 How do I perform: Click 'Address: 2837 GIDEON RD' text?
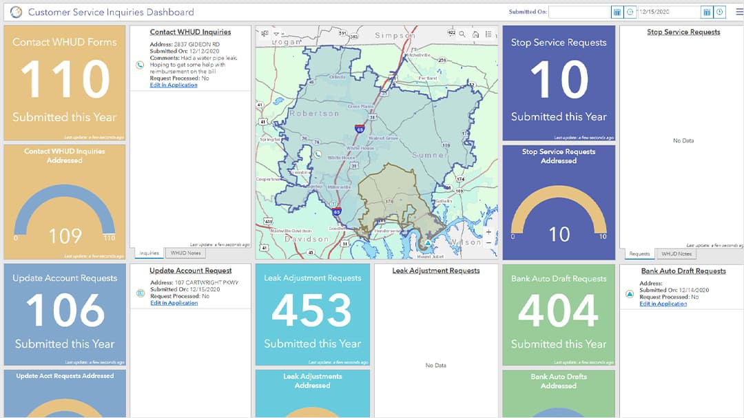pyautogui.click(x=185, y=44)
